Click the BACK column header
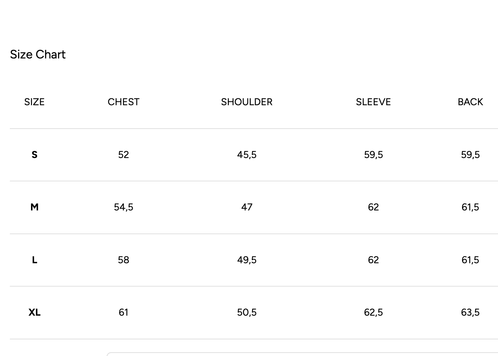Image resolution: width=498 pixels, height=356 pixels. [x=470, y=102]
